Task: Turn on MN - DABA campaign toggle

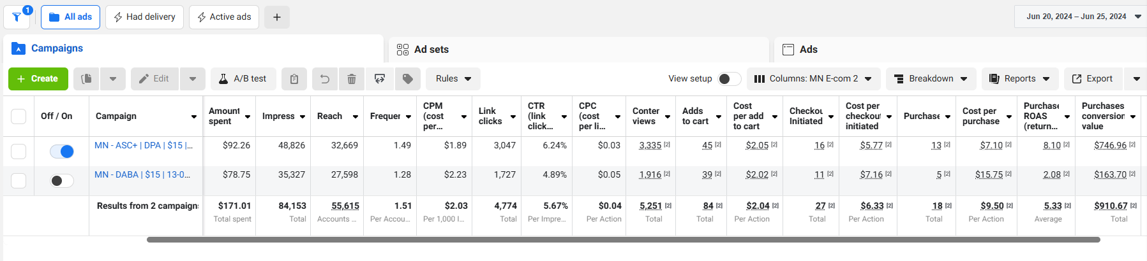Action: click(62, 181)
